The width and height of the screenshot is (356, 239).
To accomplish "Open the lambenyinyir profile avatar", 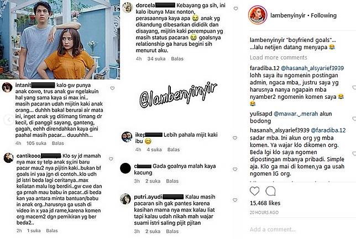I will [258, 15].
